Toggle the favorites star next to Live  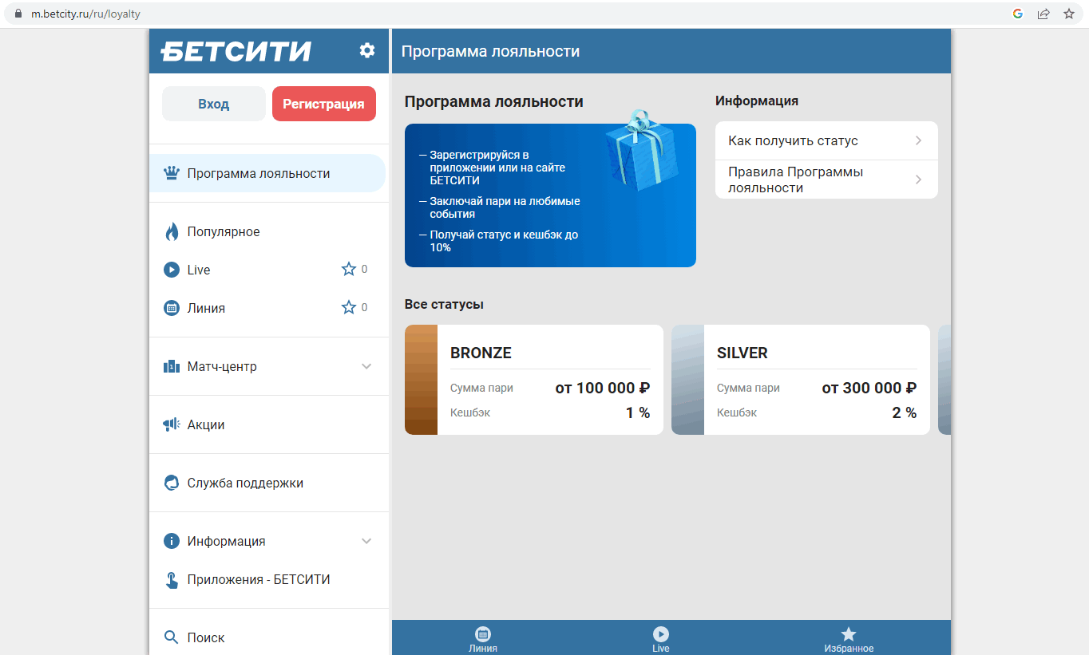349,270
